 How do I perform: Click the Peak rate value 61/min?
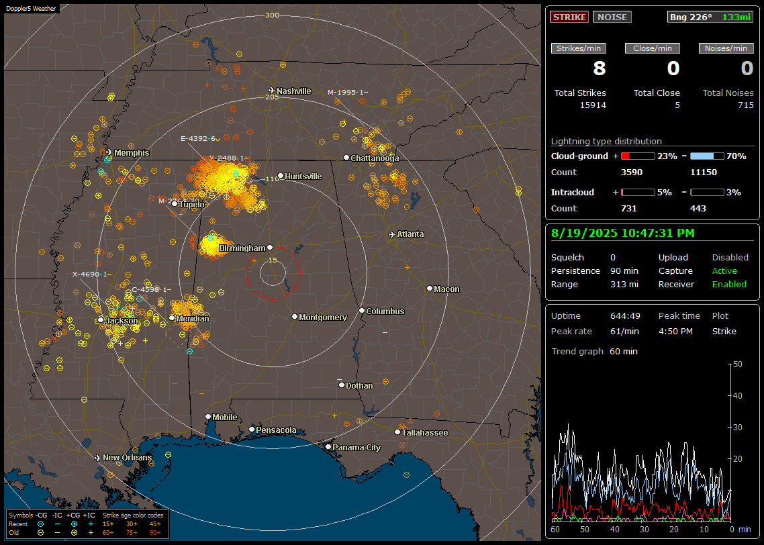tap(625, 331)
